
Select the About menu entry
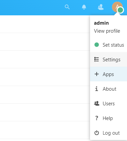(109, 89)
